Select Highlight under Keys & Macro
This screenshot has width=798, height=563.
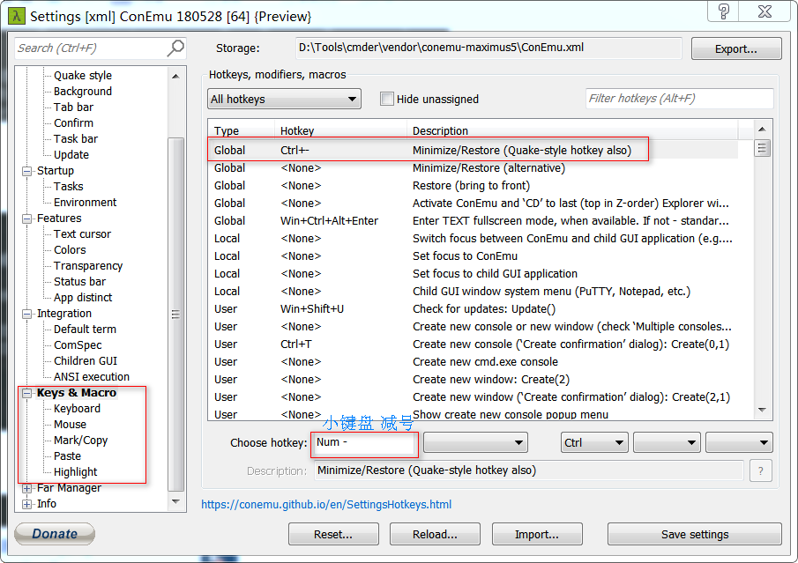75,471
